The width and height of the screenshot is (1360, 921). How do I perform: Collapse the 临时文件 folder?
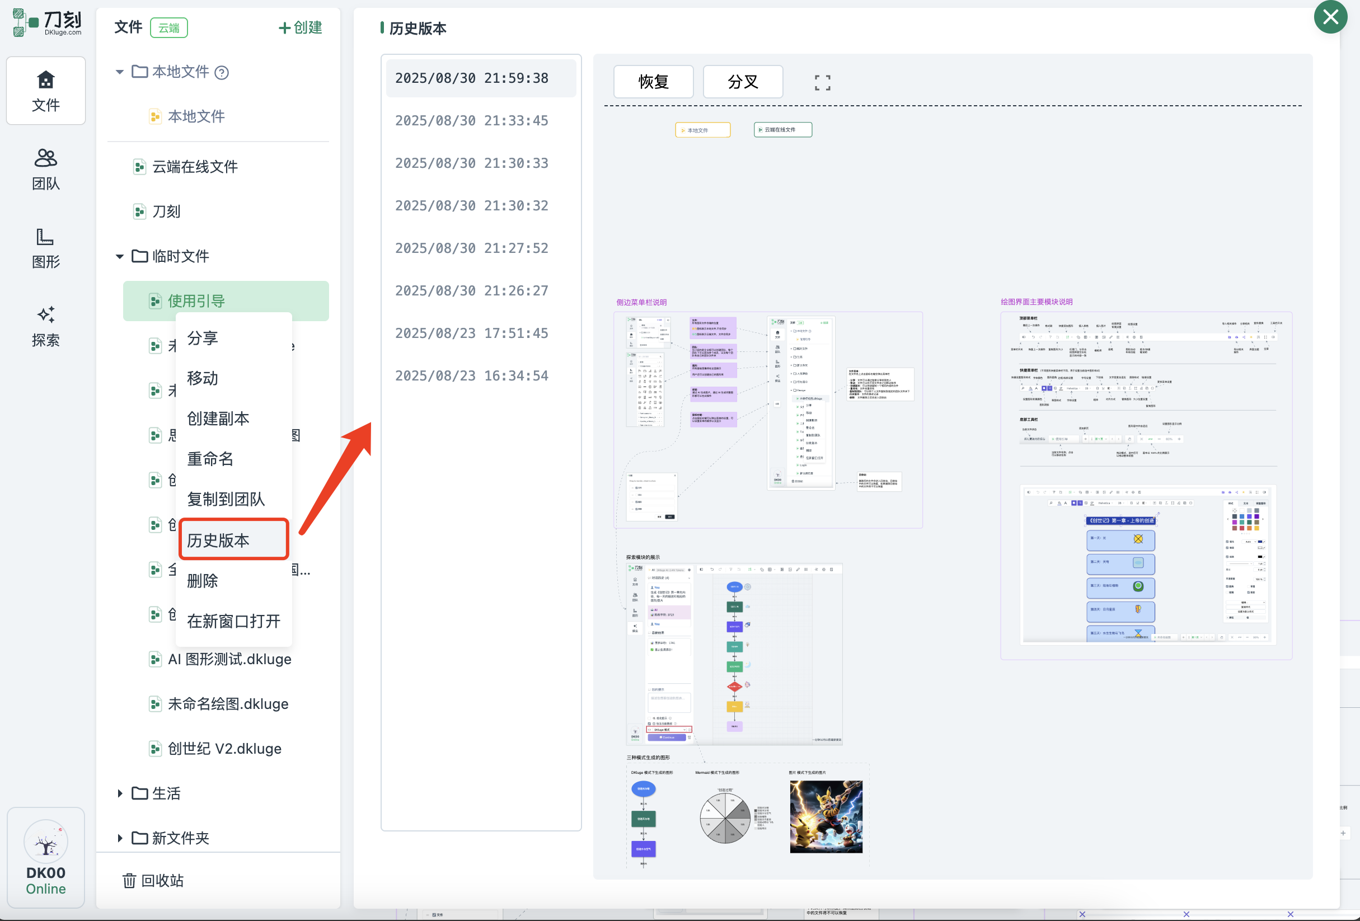pos(120,256)
